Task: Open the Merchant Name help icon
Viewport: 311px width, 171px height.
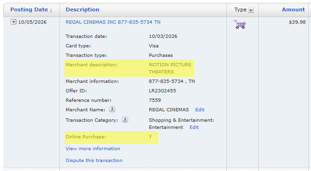Action: pyautogui.click(x=112, y=109)
